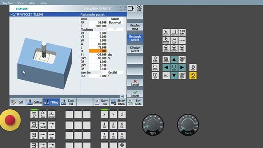Toggle the Input field set to Simple
This screenshot has height=148, width=263.
click(115, 19)
